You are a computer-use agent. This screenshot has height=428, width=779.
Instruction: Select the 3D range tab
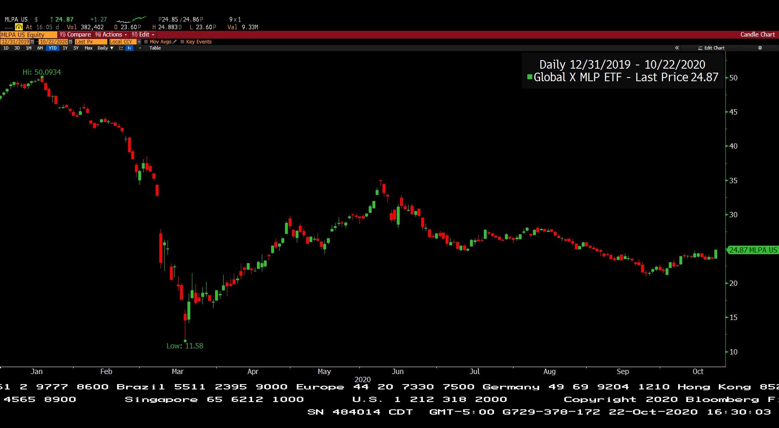pos(17,48)
